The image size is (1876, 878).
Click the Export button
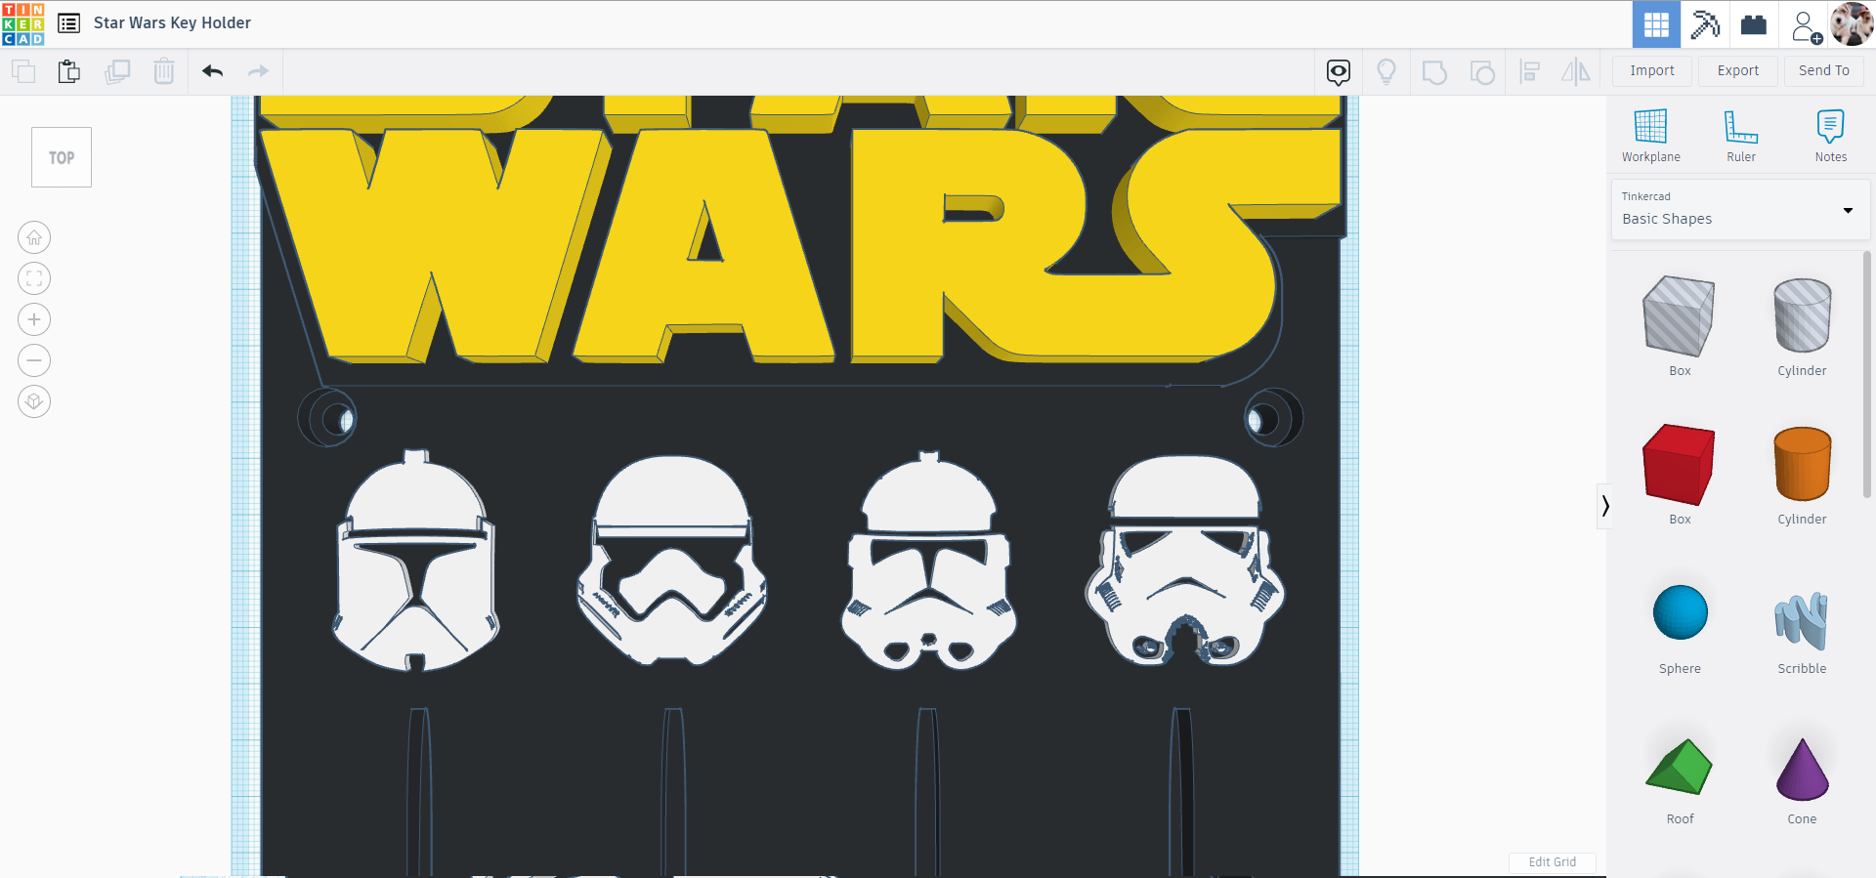[x=1738, y=70]
